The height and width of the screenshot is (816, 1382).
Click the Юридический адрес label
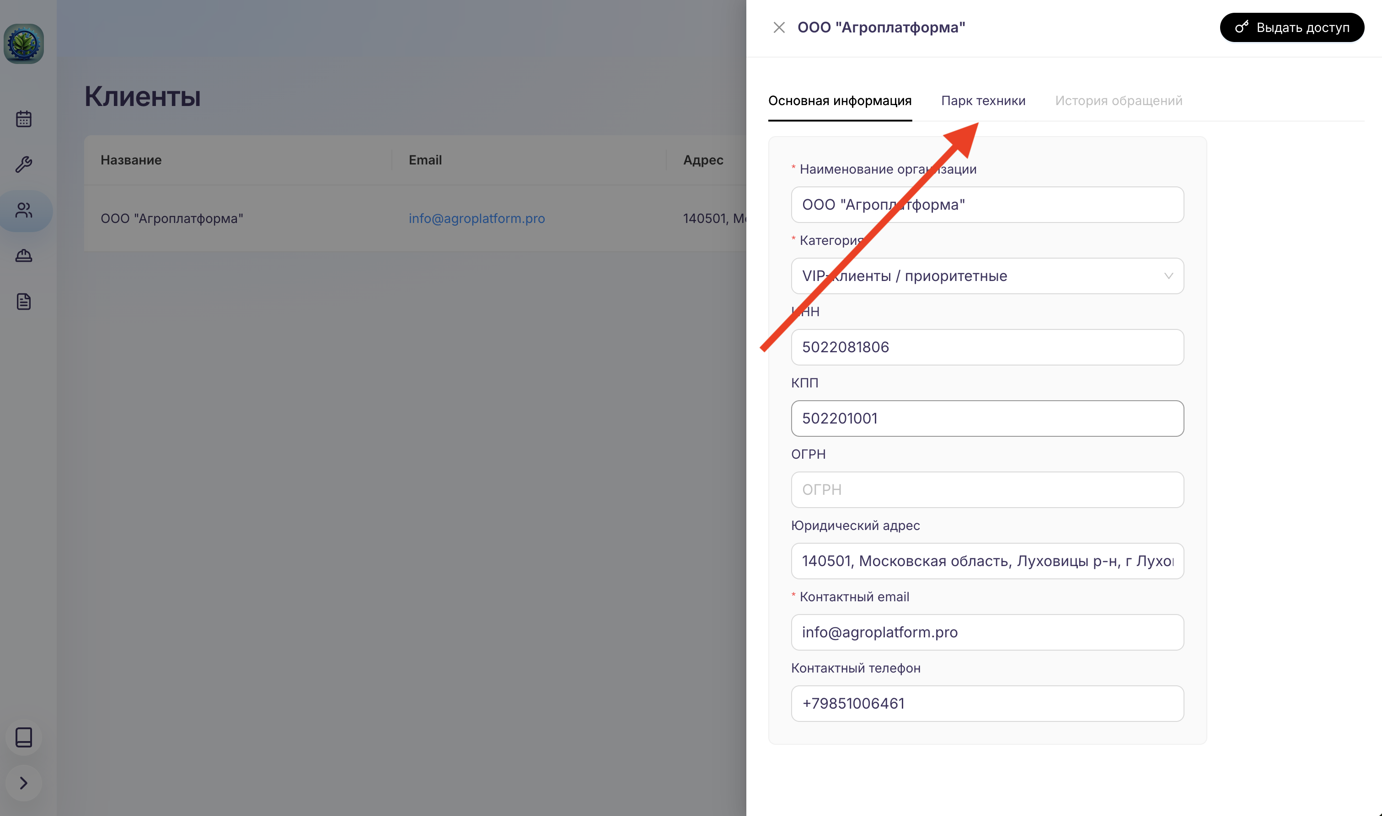click(x=855, y=526)
